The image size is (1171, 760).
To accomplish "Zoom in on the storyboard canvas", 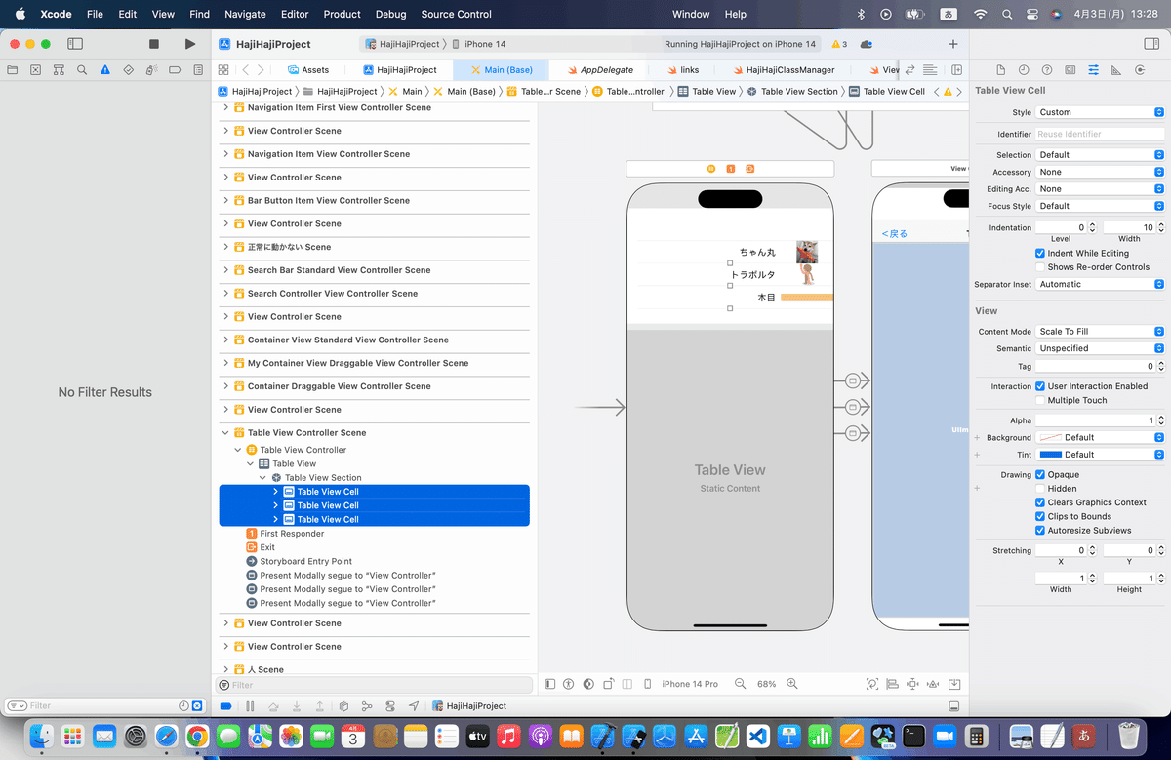I will pyautogui.click(x=792, y=684).
